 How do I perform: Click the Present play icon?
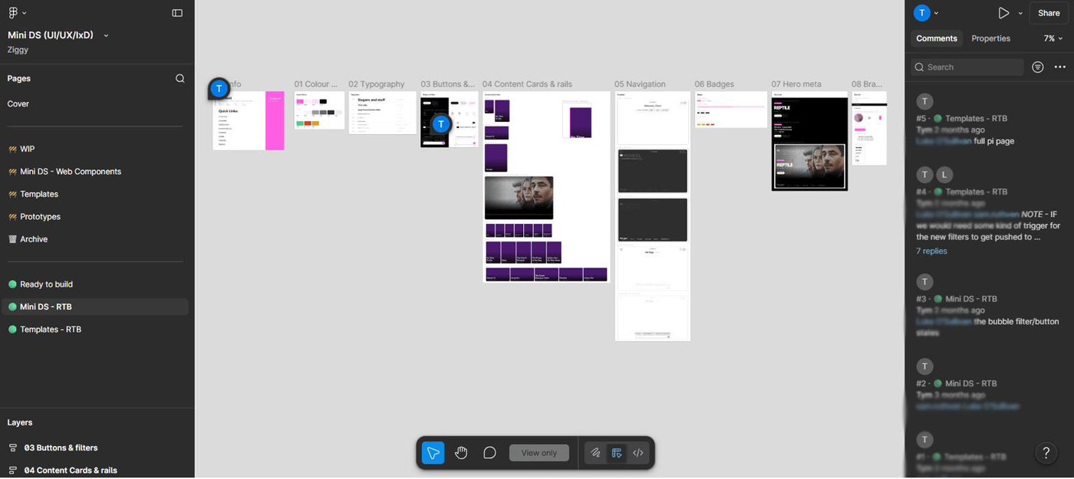(x=1003, y=13)
